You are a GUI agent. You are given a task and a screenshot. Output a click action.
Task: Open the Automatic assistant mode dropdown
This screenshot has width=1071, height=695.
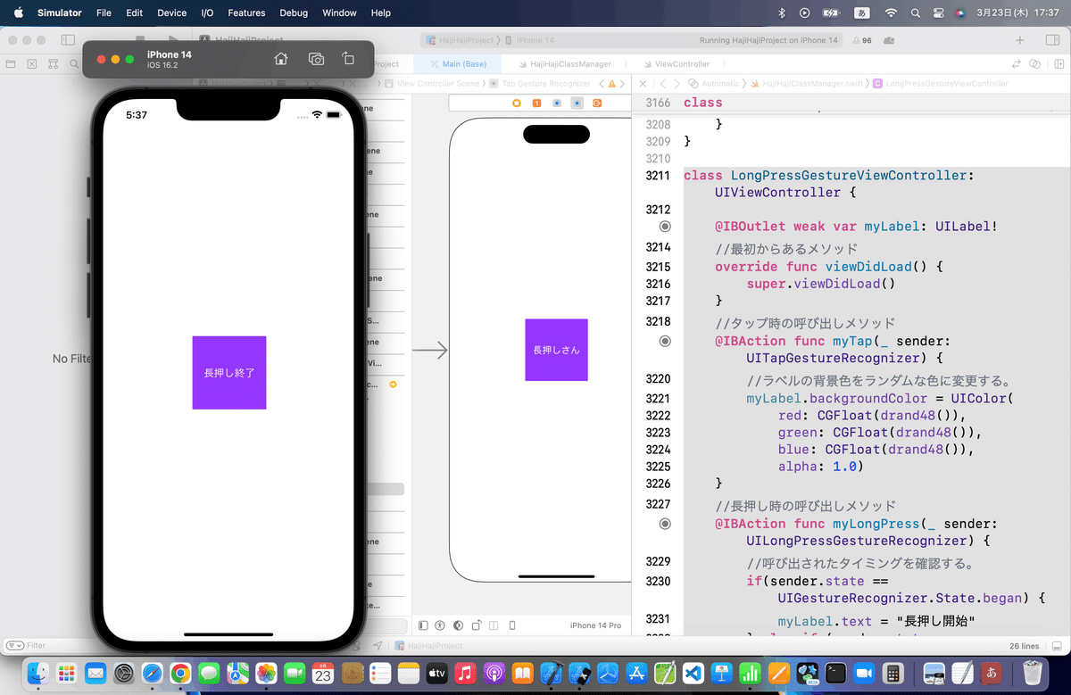(x=714, y=84)
